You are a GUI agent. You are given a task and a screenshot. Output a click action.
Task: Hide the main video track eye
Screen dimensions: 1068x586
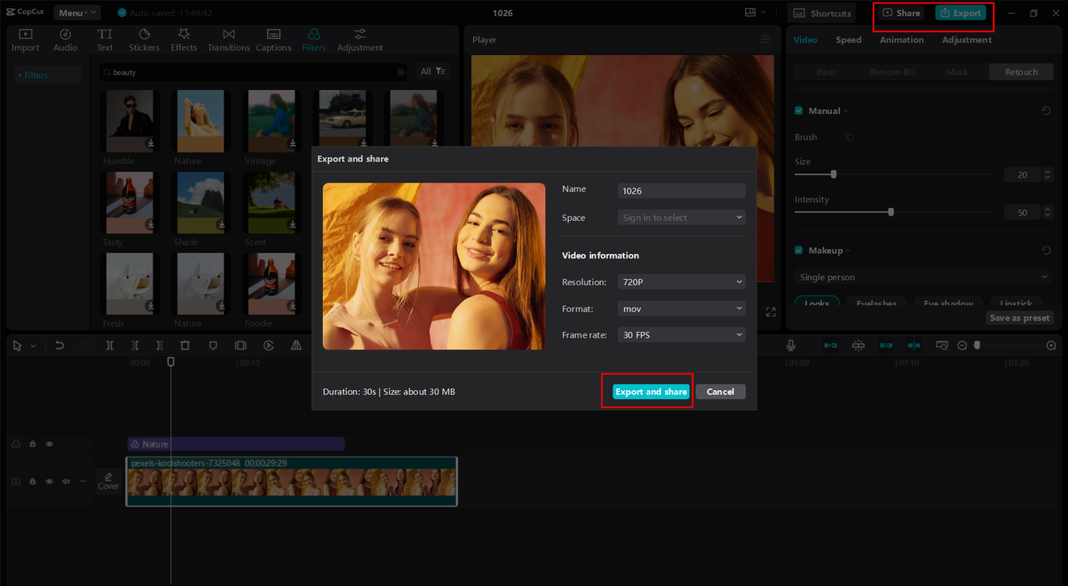[x=49, y=481]
